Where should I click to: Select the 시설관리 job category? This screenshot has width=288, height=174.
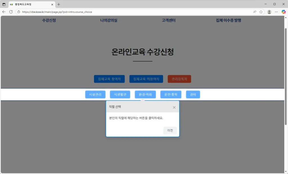coord(95,94)
